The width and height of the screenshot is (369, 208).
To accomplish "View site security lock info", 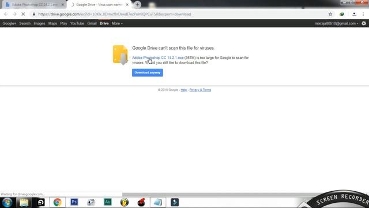I will 34,14.
